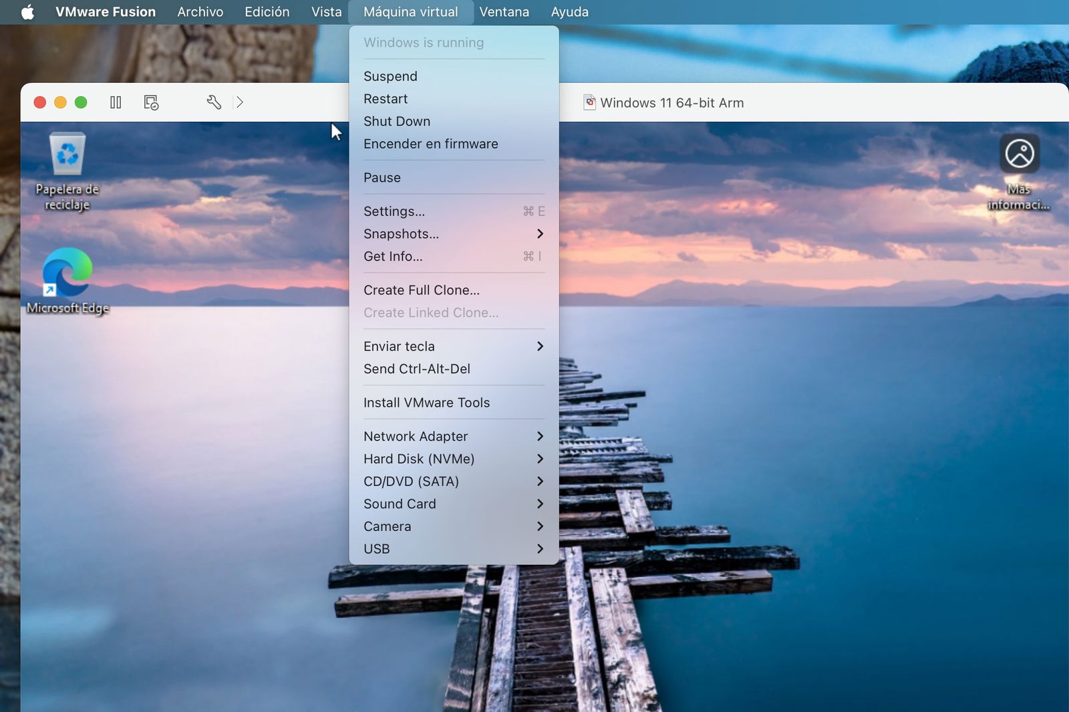This screenshot has height=712, width=1069.
Task: Select Create Full Clone...
Action: coord(454,290)
